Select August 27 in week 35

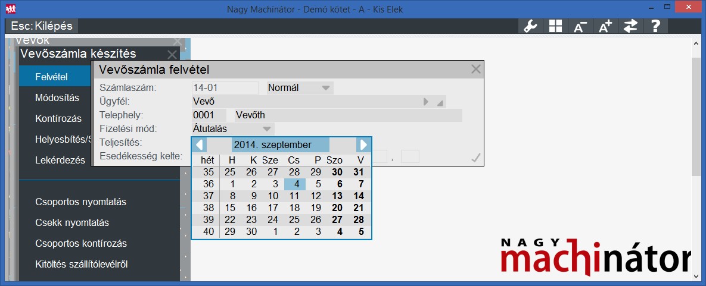click(x=273, y=172)
